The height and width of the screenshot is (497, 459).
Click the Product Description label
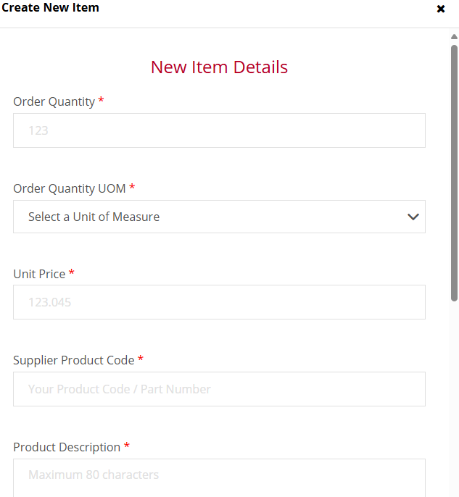pyautogui.click(x=67, y=447)
